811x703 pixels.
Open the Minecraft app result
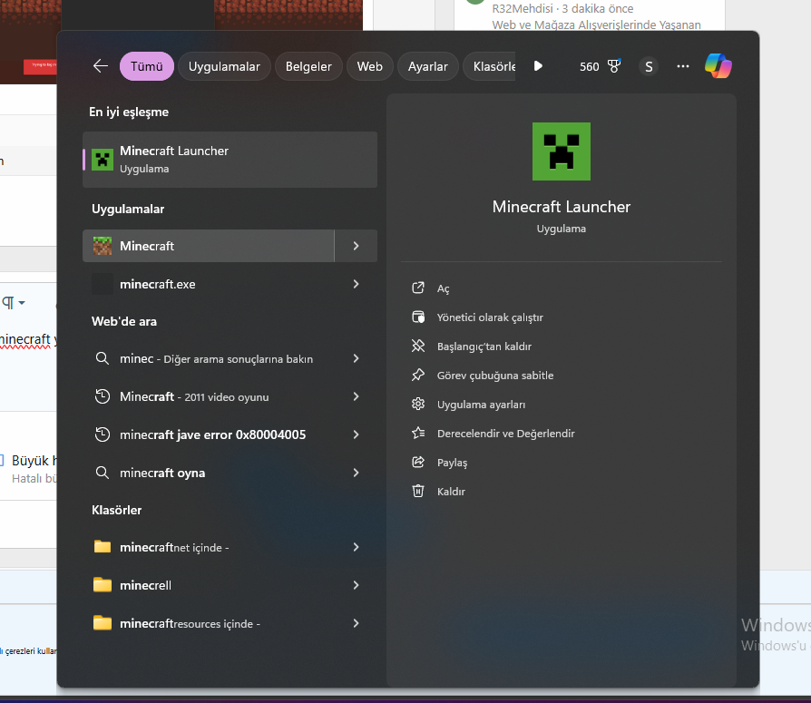[209, 246]
